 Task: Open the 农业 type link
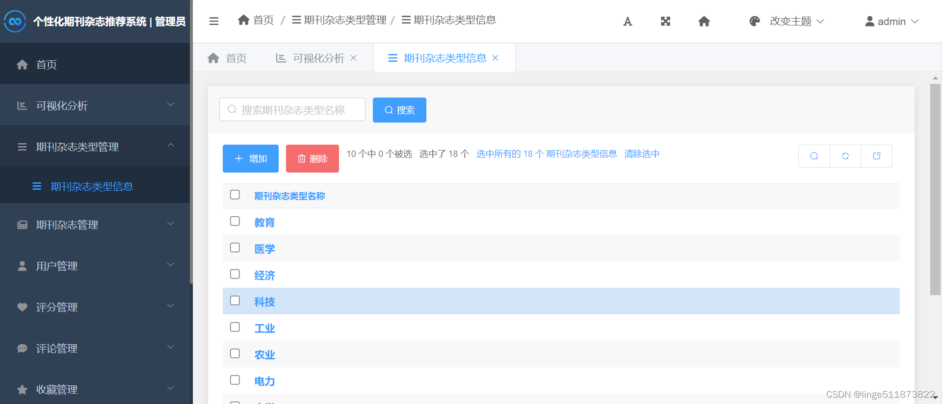(264, 355)
